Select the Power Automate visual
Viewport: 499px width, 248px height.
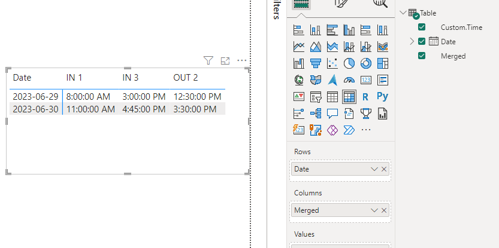(349, 130)
